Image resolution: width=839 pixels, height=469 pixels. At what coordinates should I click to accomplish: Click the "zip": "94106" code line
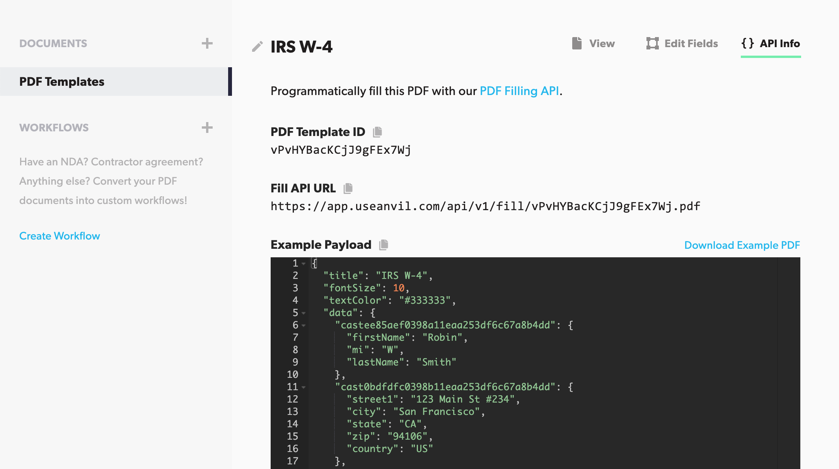click(x=390, y=436)
